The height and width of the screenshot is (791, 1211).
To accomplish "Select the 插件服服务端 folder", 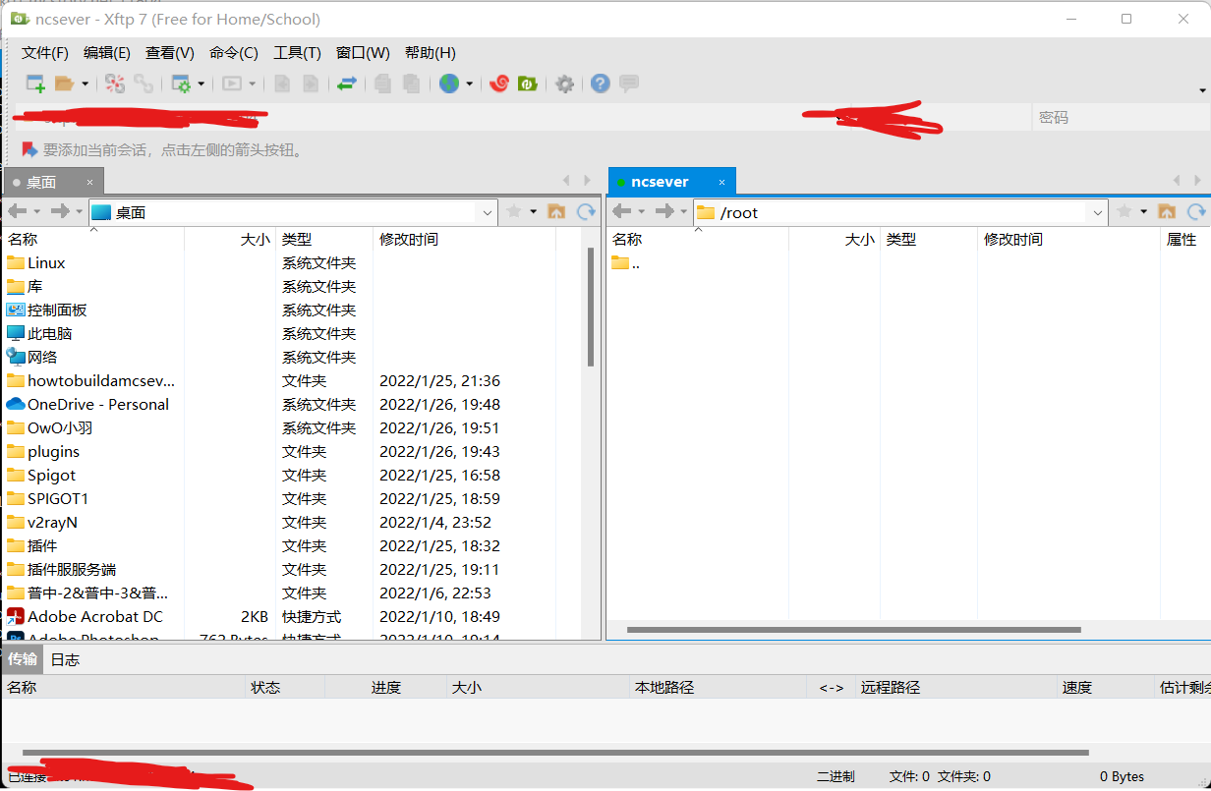I will (x=72, y=569).
